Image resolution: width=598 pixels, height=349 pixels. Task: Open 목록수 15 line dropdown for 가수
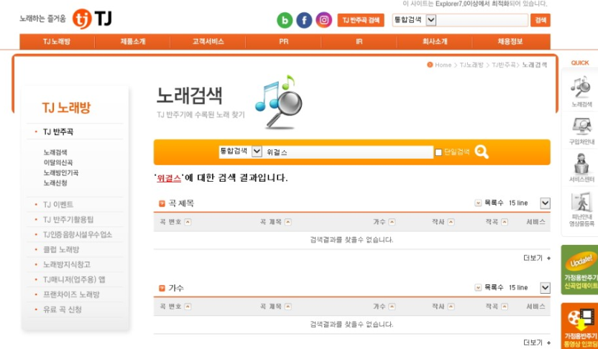pos(546,288)
